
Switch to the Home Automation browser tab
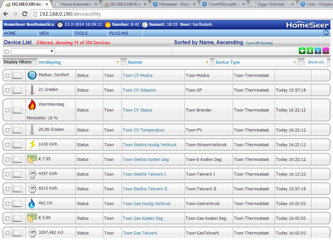click(76, 4)
